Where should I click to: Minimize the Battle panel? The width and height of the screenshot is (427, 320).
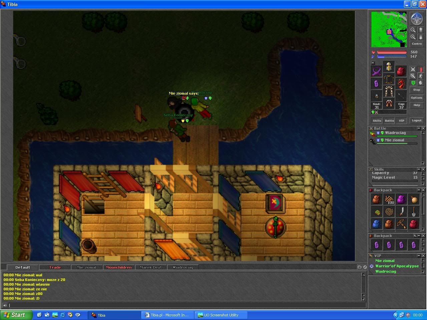(419, 128)
